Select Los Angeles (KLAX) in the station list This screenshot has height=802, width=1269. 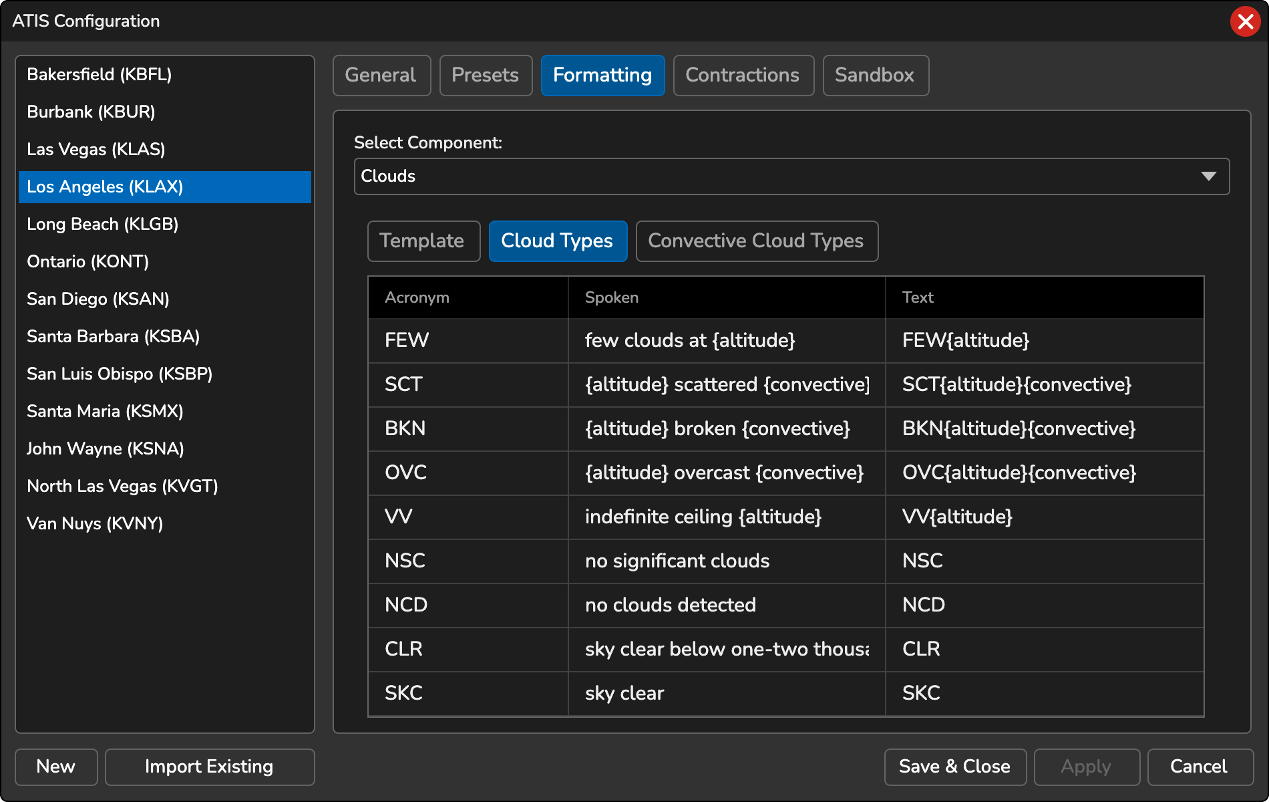[x=165, y=187]
